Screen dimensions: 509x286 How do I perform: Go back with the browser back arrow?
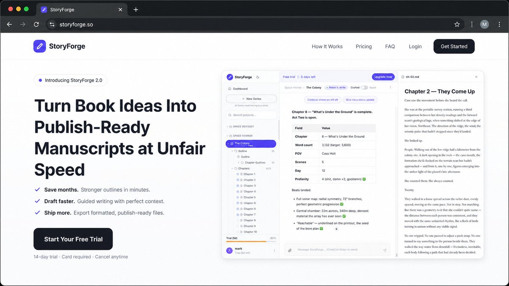tap(9, 25)
